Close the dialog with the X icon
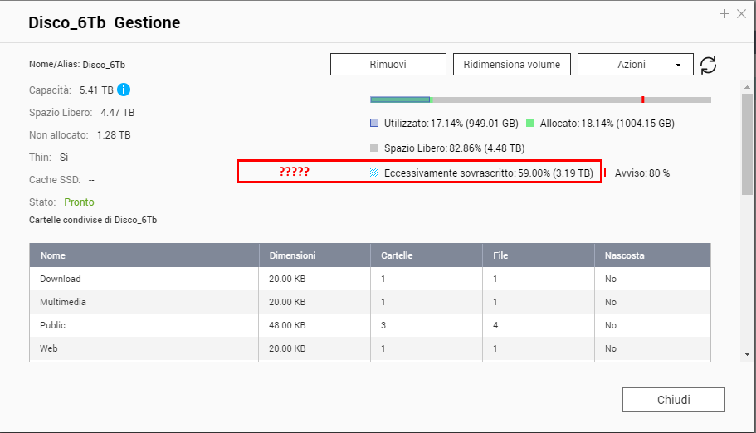The image size is (756, 433). [x=741, y=14]
